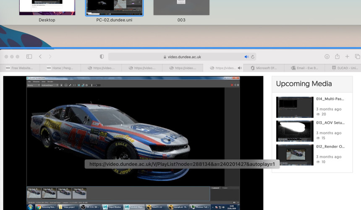Click the Share icon in Safari toolbar
The image size is (361, 210).
(337, 57)
